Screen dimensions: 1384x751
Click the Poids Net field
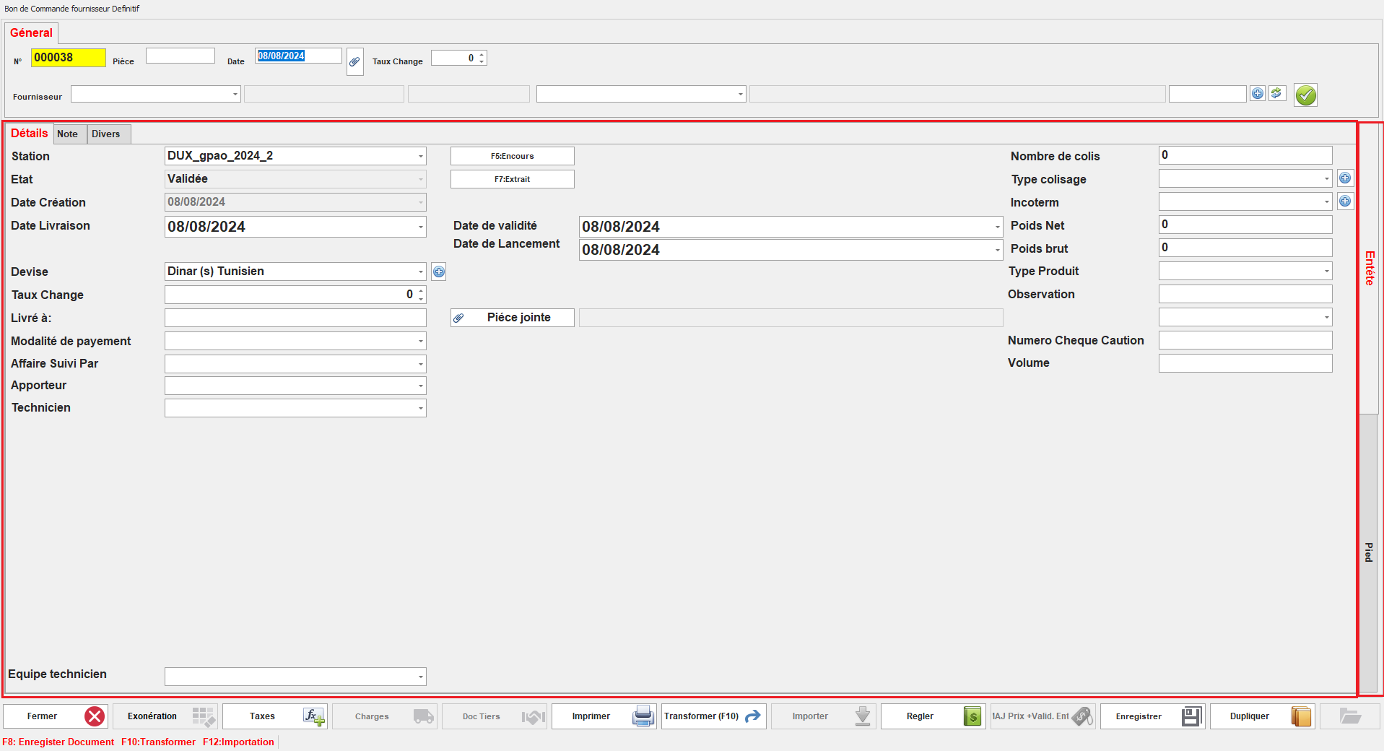point(1245,225)
